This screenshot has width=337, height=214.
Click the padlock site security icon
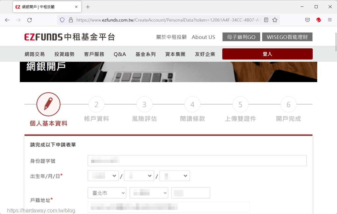coord(71,20)
